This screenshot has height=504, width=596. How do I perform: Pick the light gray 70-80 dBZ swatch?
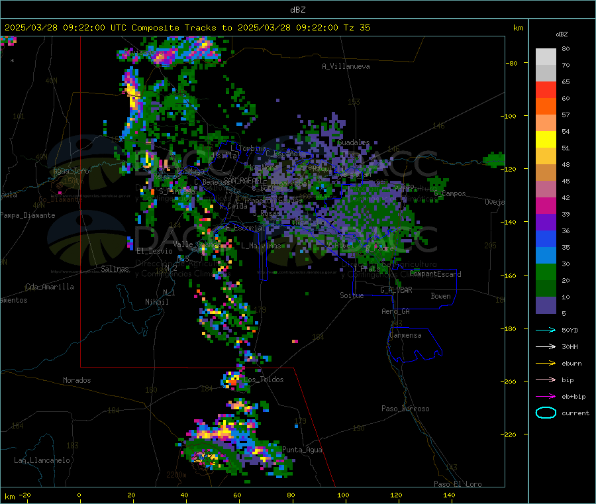tap(546, 57)
